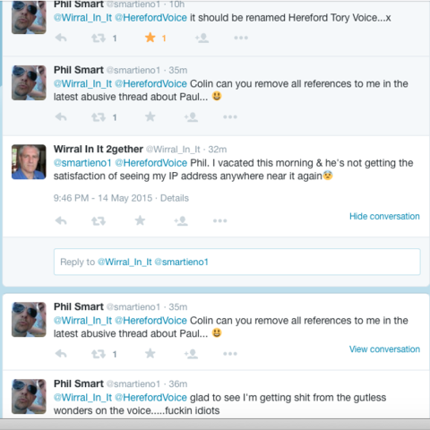
Task: Favorite star on Colin tweet with View conversation
Action: click(x=150, y=354)
